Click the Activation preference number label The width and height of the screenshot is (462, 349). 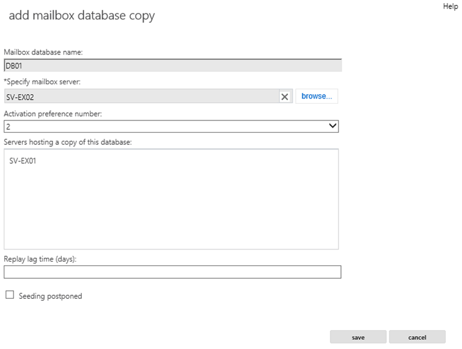pyautogui.click(x=53, y=114)
